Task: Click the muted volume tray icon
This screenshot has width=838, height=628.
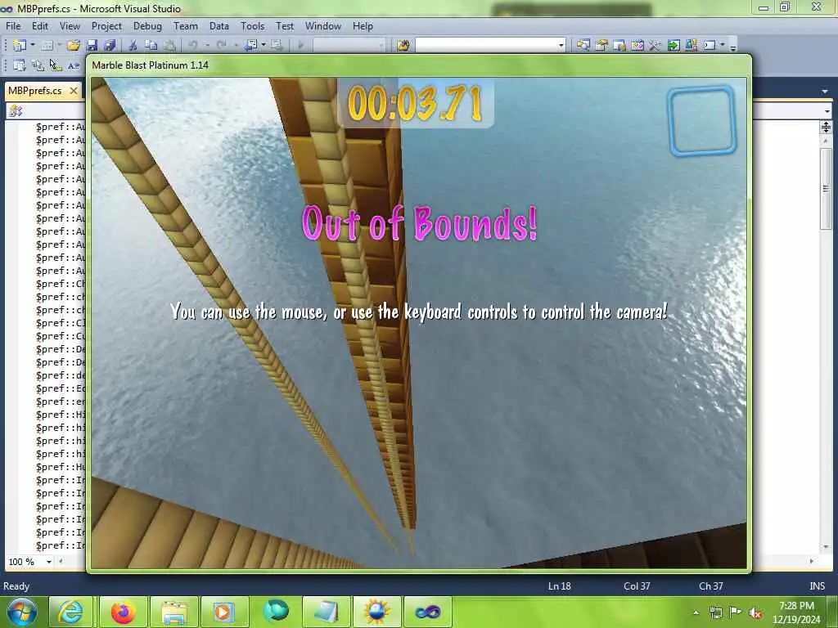Action: pos(755,612)
